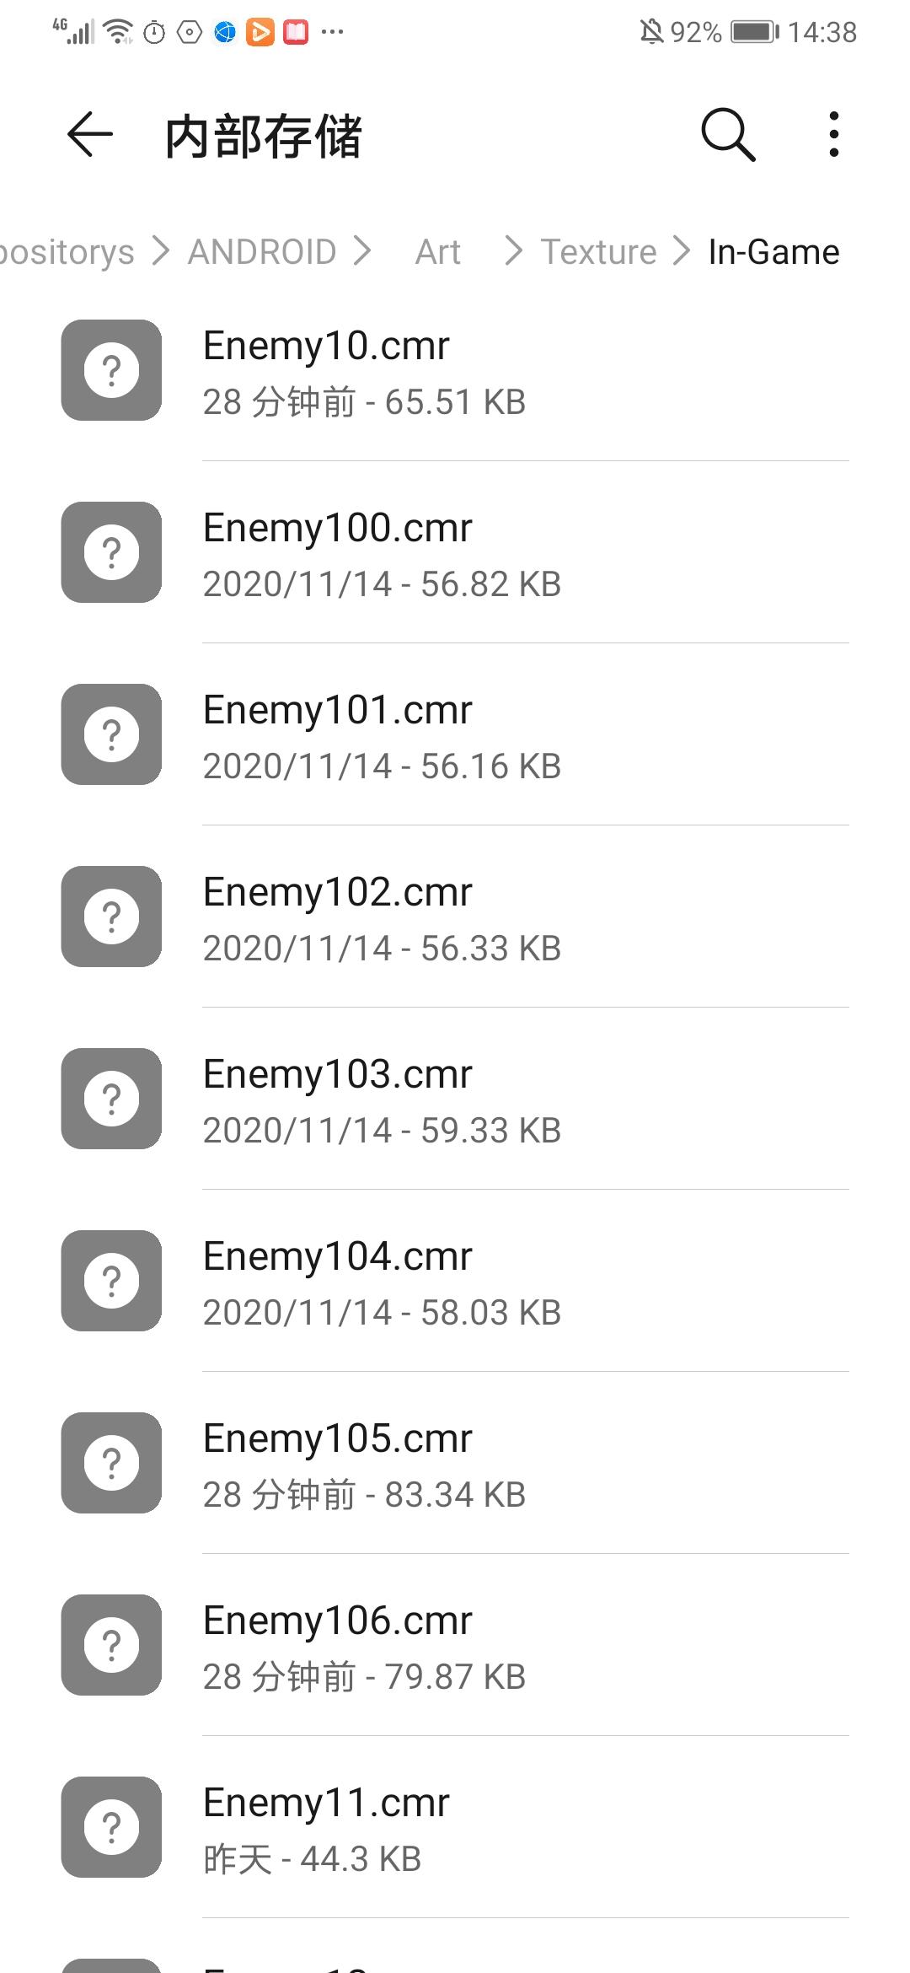Viewport: 910px width, 1973px height.
Task: Click the chevron before the In-Game breadcrumb
Action: (682, 250)
